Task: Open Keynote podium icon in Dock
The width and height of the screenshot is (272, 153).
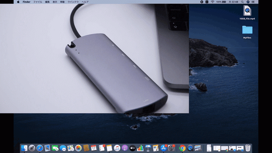Action: 148,148
